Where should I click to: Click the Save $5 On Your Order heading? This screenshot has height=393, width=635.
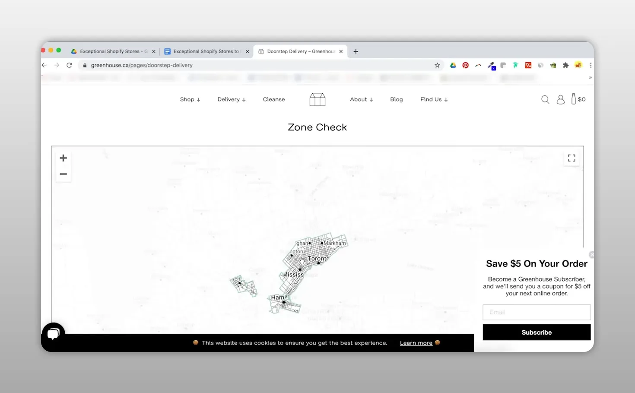(x=537, y=263)
